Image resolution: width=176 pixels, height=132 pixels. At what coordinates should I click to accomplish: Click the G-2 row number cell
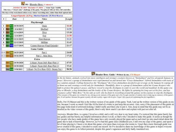(4, 56)
